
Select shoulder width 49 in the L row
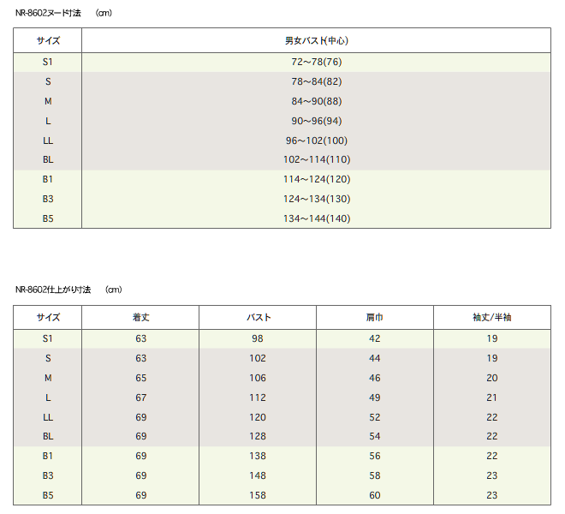click(374, 397)
